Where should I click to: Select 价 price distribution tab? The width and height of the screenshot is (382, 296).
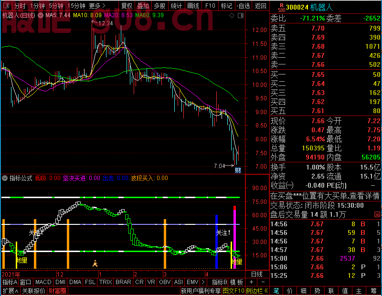tap(290, 291)
